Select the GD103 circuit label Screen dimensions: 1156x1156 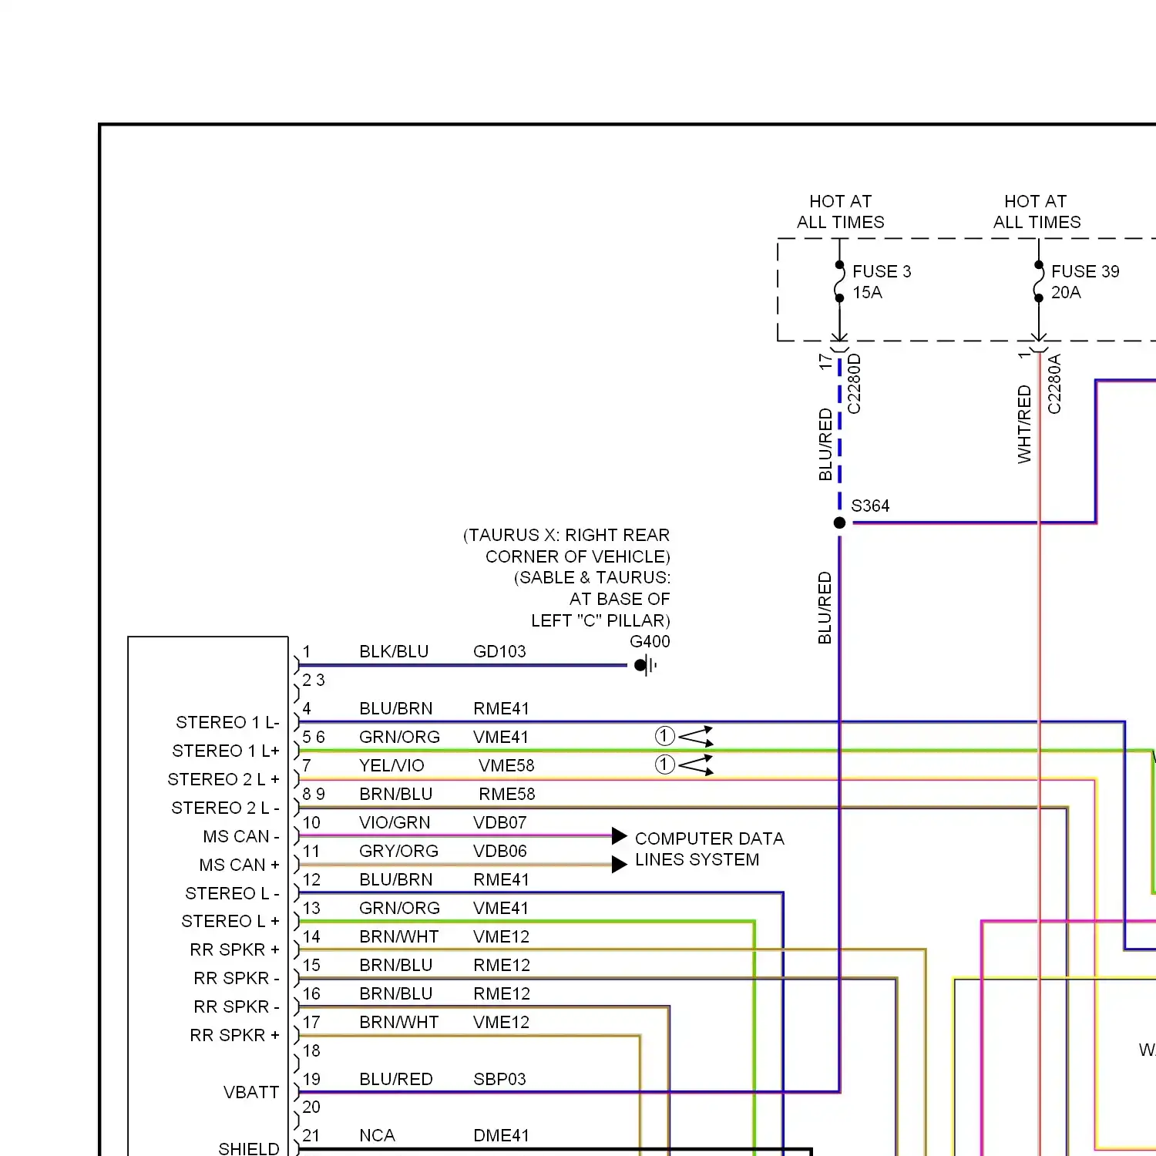[x=499, y=651]
